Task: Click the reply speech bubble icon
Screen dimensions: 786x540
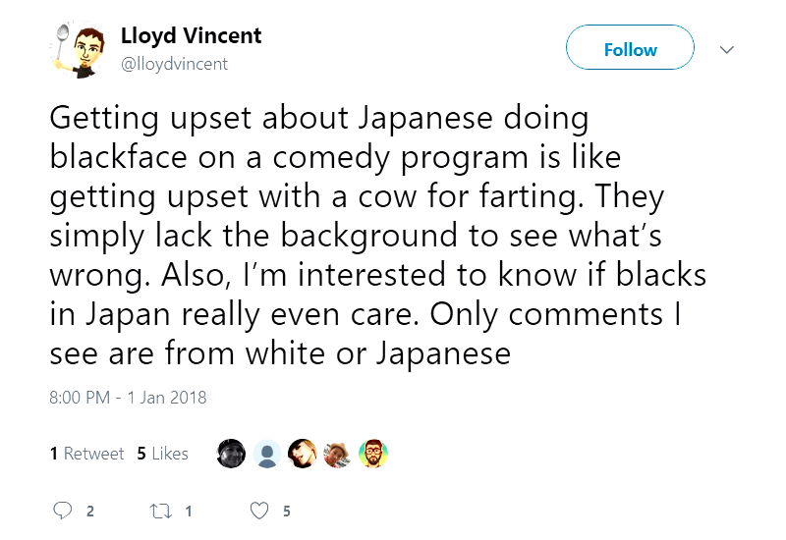Action: [x=63, y=511]
